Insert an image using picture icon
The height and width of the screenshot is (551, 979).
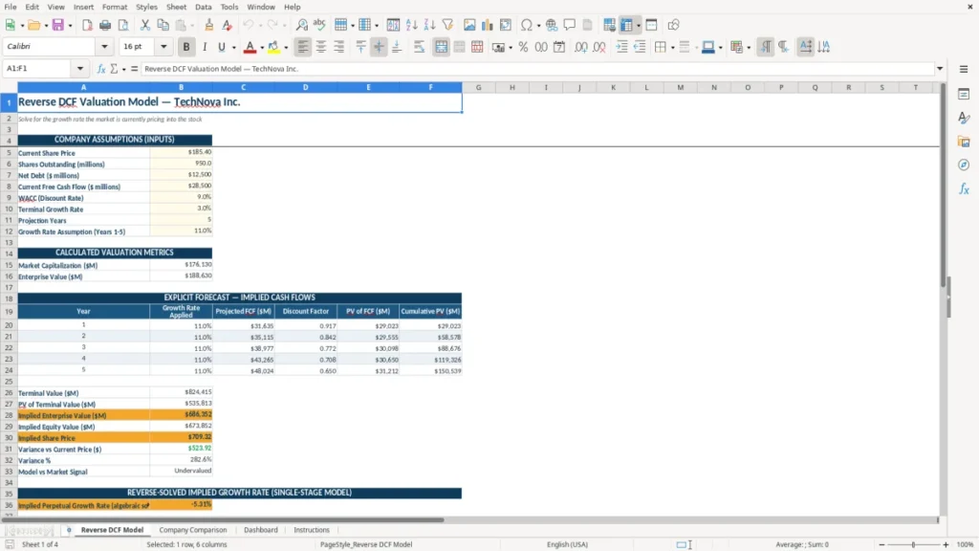click(x=469, y=25)
